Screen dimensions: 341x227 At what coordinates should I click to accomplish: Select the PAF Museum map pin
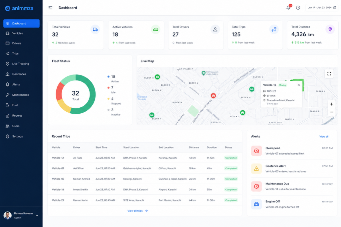click(203, 73)
